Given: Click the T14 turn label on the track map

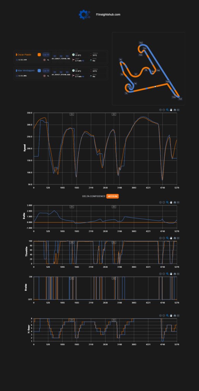Looking at the screenshot, I should click(x=180, y=99).
